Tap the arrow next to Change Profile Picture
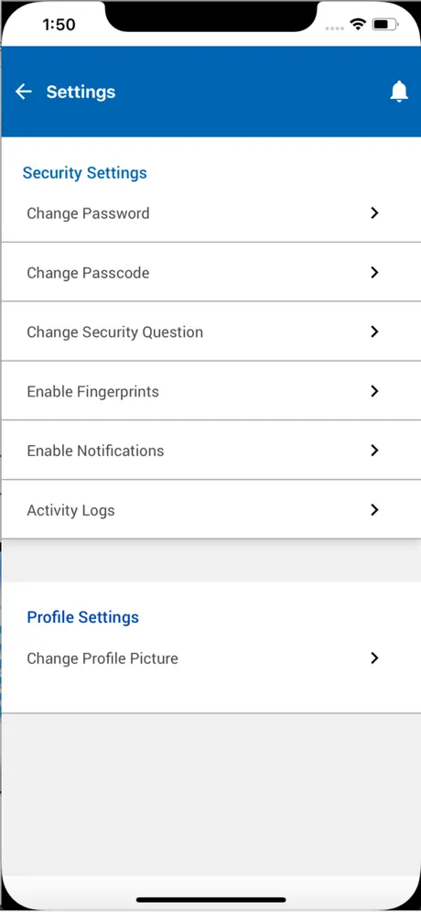421x912 pixels. tap(374, 657)
